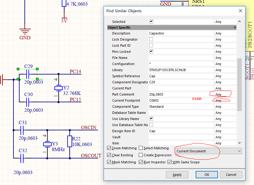Select the Capacitor value in Description row
Viewport: 254px width, 185px height.
click(x=181, y=33)
